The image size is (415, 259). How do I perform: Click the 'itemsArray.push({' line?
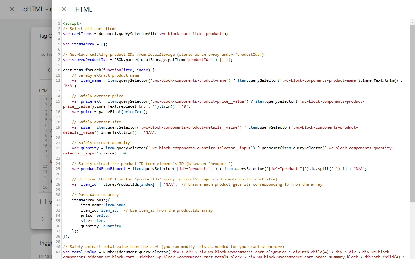click(91, 200)
